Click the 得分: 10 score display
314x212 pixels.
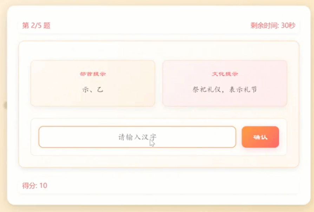(x=34, y=186)
